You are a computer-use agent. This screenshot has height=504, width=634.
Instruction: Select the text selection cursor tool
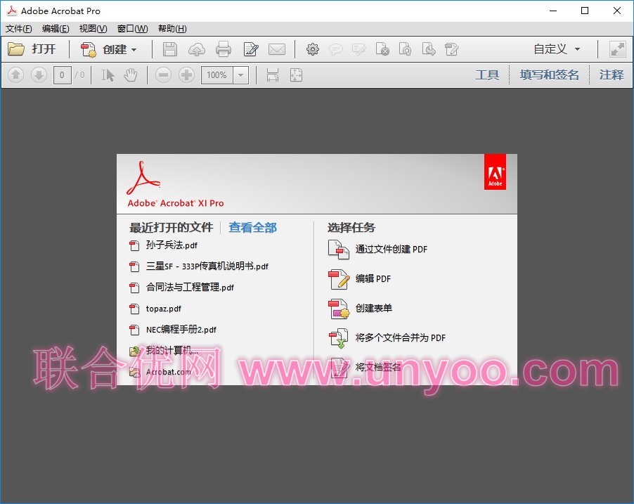tap(108, 75)
